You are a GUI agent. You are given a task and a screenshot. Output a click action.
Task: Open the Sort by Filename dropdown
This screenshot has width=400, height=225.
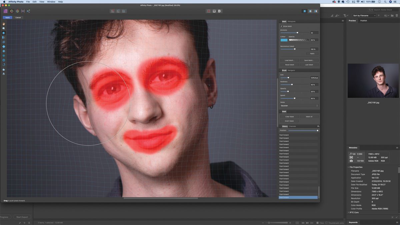point(363,15)
